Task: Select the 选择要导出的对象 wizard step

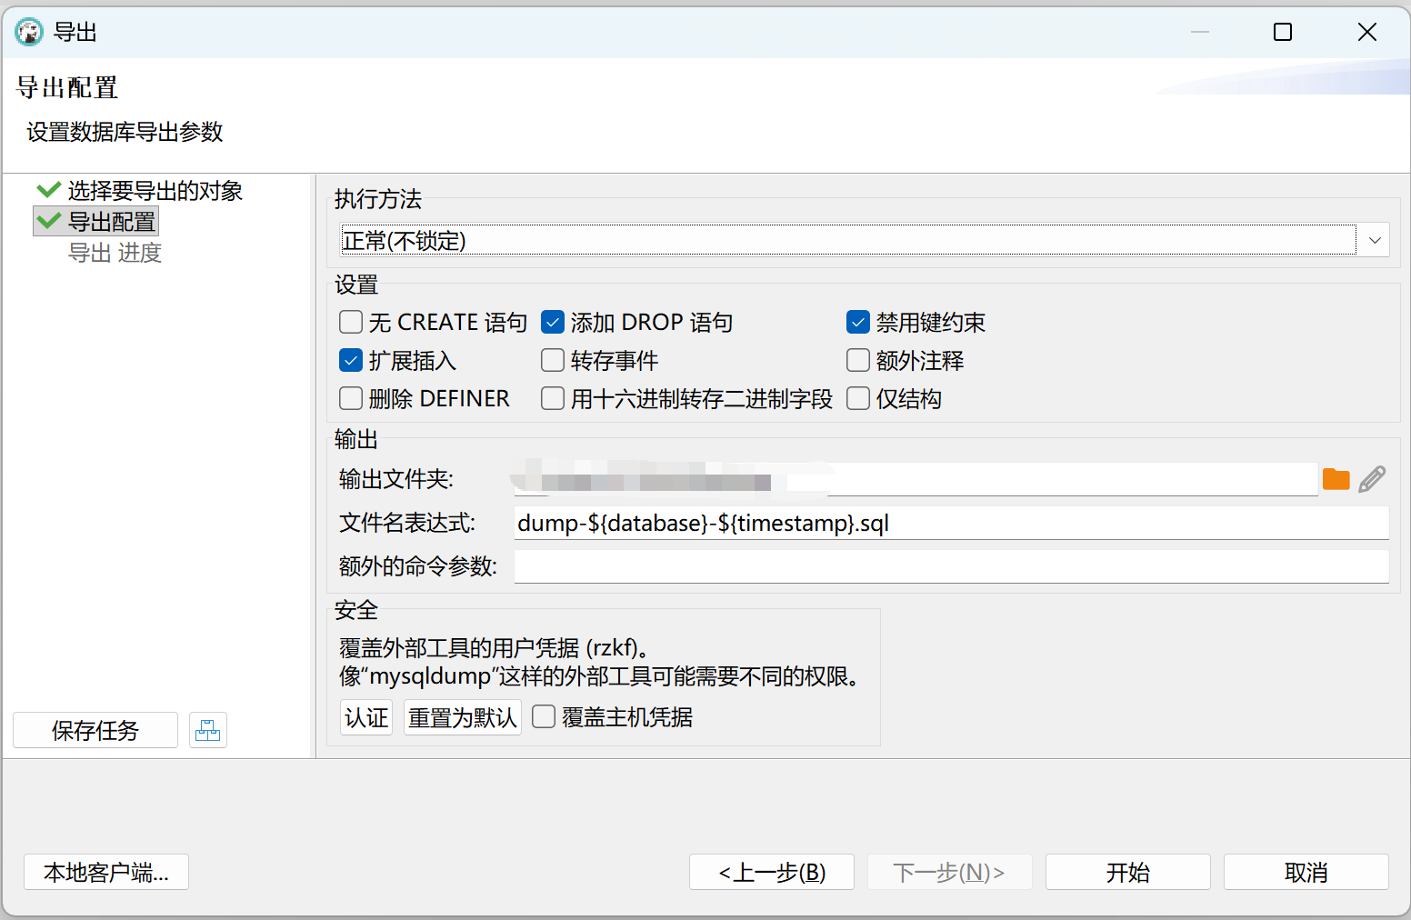Action: pos(155,190)
